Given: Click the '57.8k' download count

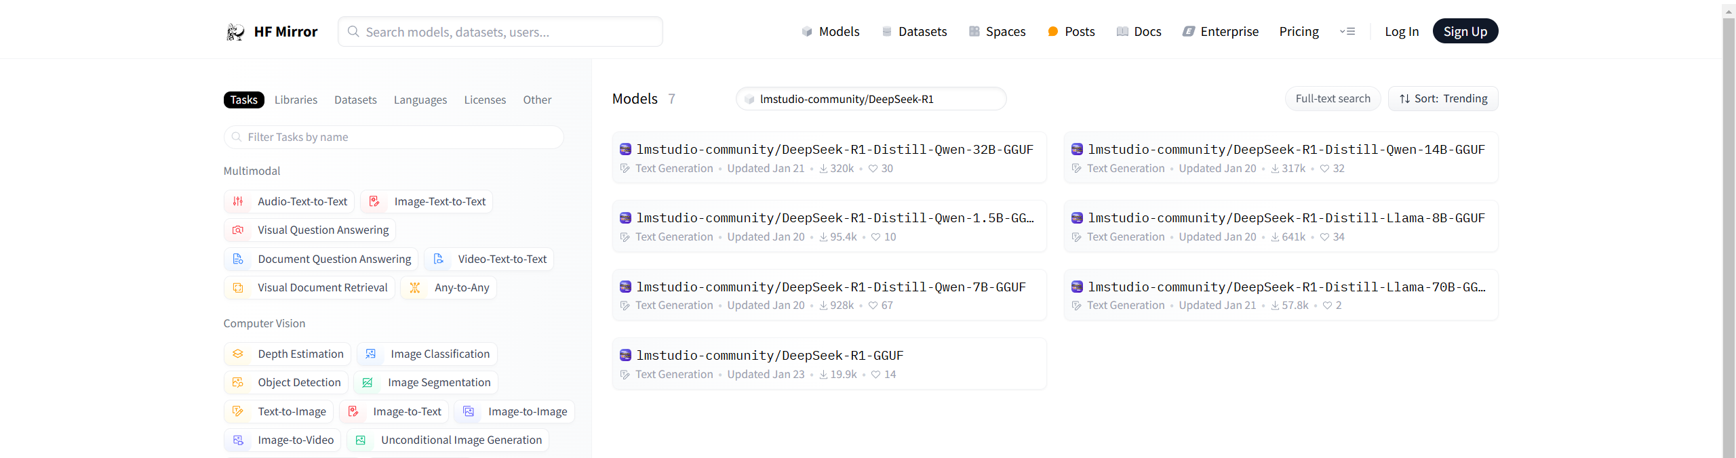Looking at the screenshot, I should click(x=1295, y=306).
